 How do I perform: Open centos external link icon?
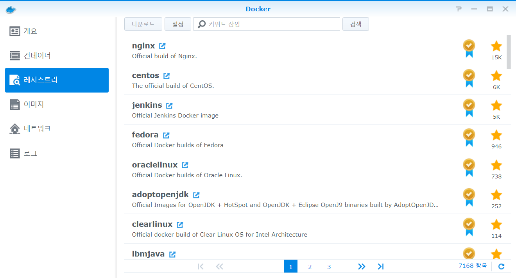[x=167, y=76]
